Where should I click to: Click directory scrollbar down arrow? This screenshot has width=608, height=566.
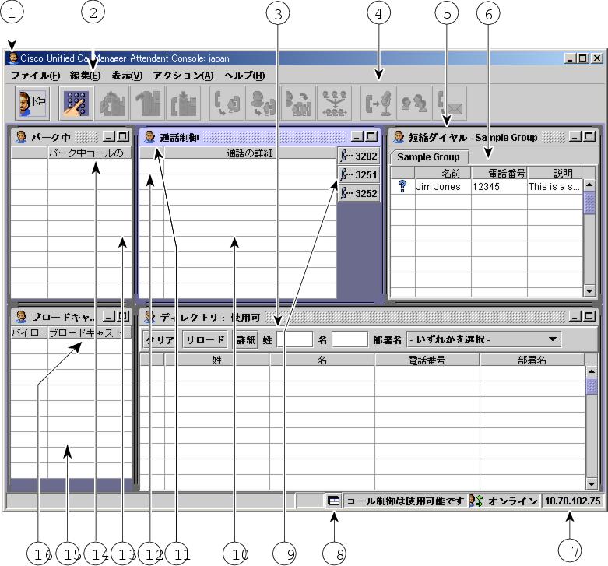592,483
